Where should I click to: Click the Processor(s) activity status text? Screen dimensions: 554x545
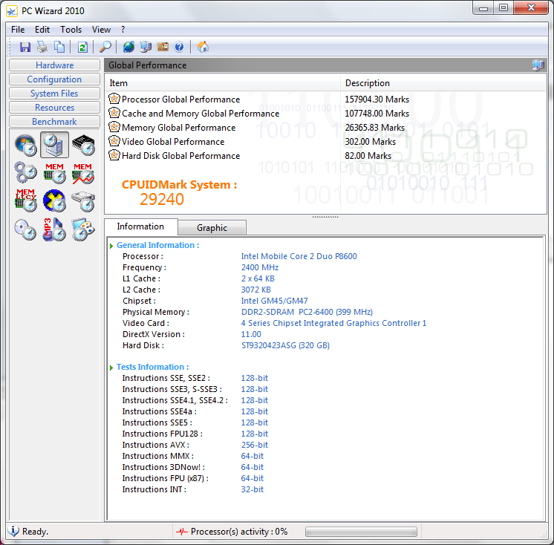[x=239, y=532]
